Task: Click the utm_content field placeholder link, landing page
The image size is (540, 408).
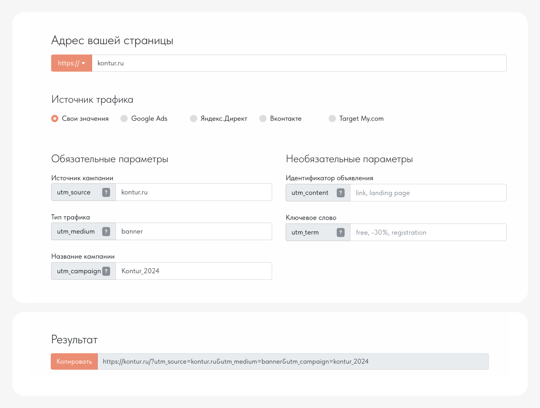Action: [428, 193]
